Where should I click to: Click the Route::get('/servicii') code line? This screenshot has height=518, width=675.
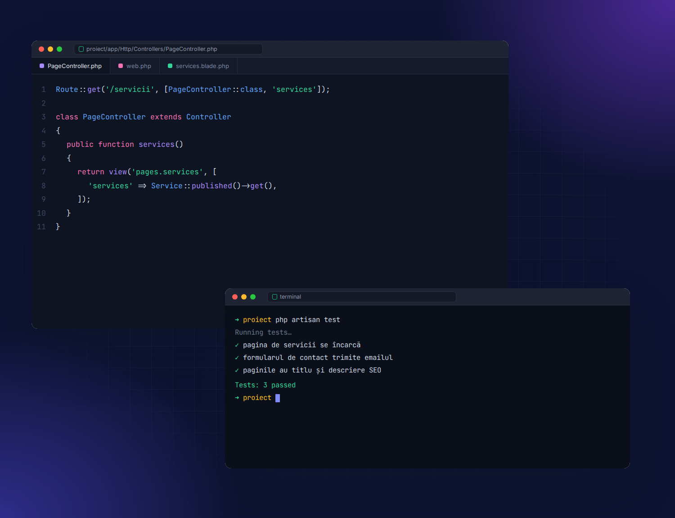(193, 89)
